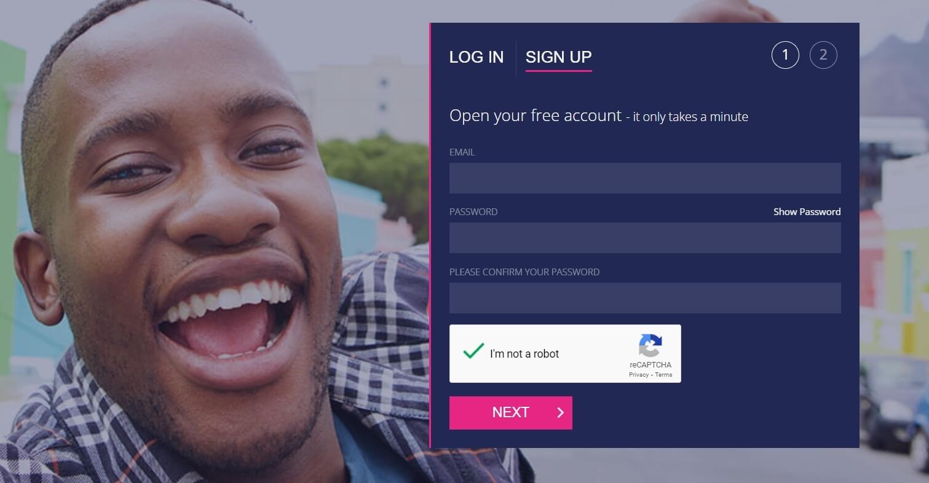Toggle Show Password
Viewport: 929px width, 483px height.
tap(807, 211)
